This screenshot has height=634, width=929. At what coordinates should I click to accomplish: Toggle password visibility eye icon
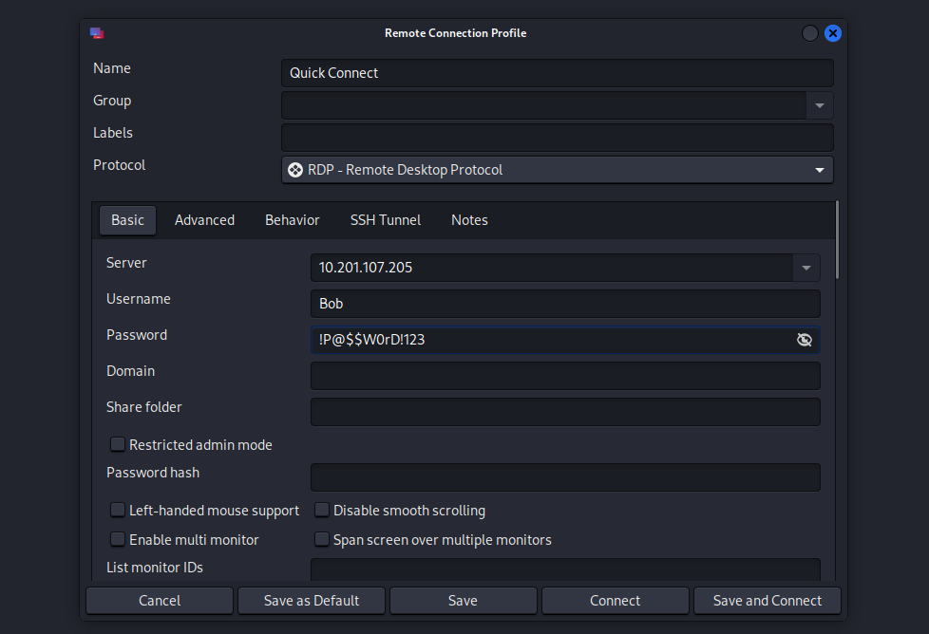805,340
